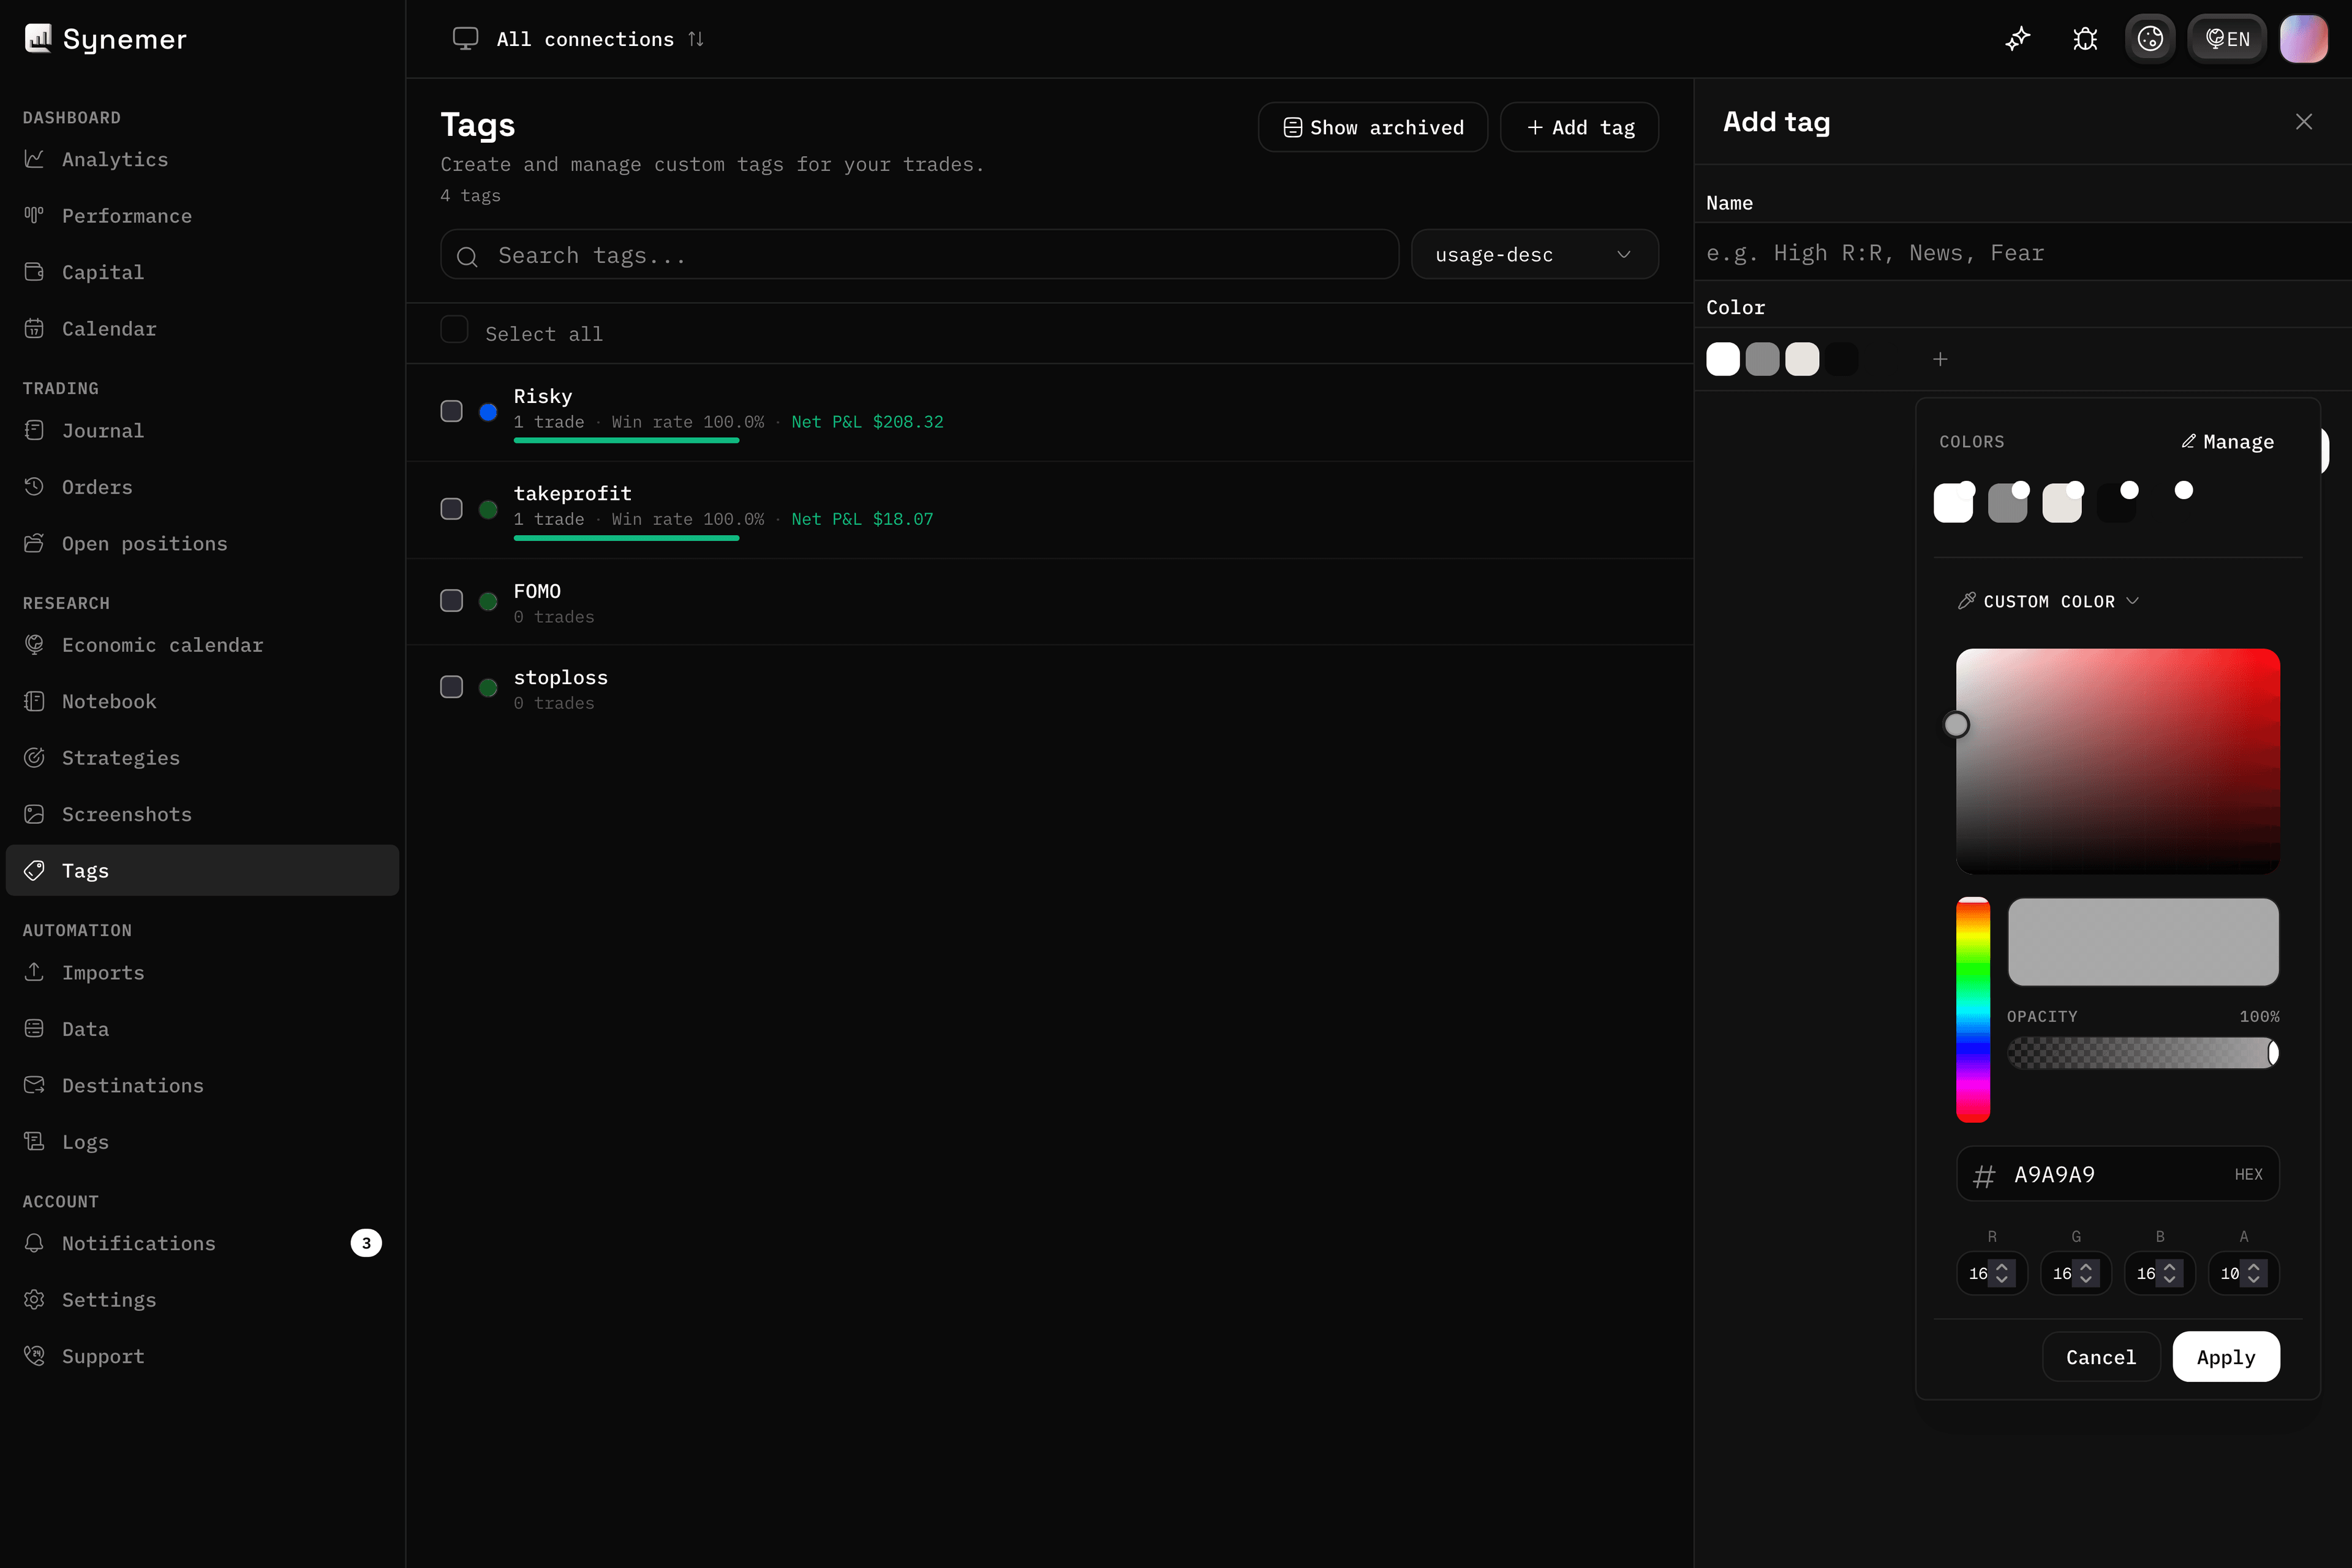Click the rainbow hue slider
The image size is (2352, 1568).
[1972, 1010]
